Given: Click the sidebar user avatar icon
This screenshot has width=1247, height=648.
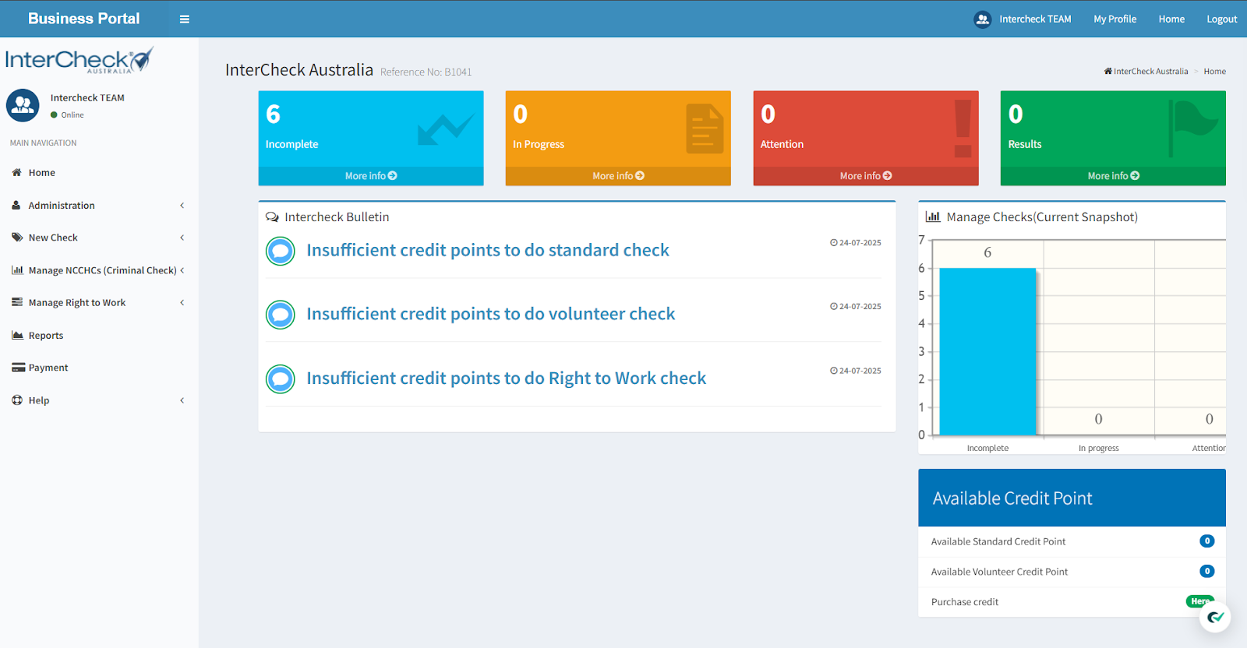Looking at the screenshot, I should (x=23, y=105).
